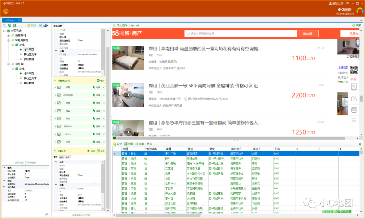Click the 设计 gear button above the task tree

pos(32,25)
